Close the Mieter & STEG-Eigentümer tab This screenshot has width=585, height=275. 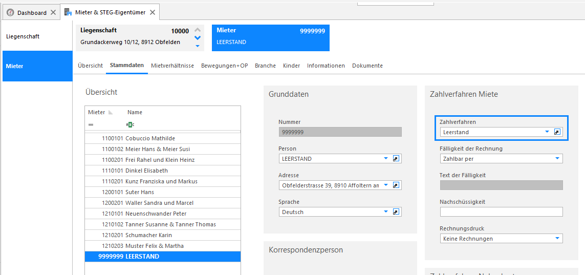(x=152, y=12)
